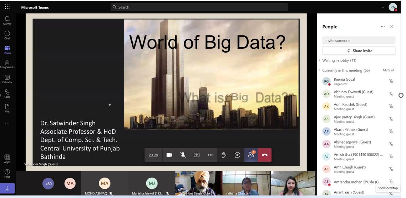Image resolution: width=406 pixels, height=198 pixels.
Task: Go to Calls in sidebar
Action: [x=7, y=93]
